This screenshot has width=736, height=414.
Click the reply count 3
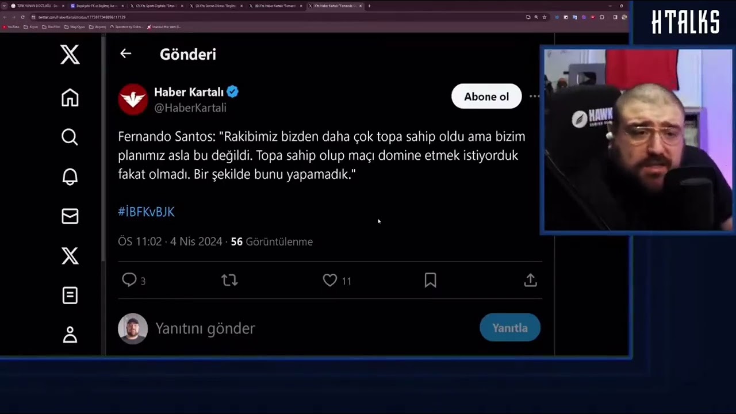[x=143, y=281]
